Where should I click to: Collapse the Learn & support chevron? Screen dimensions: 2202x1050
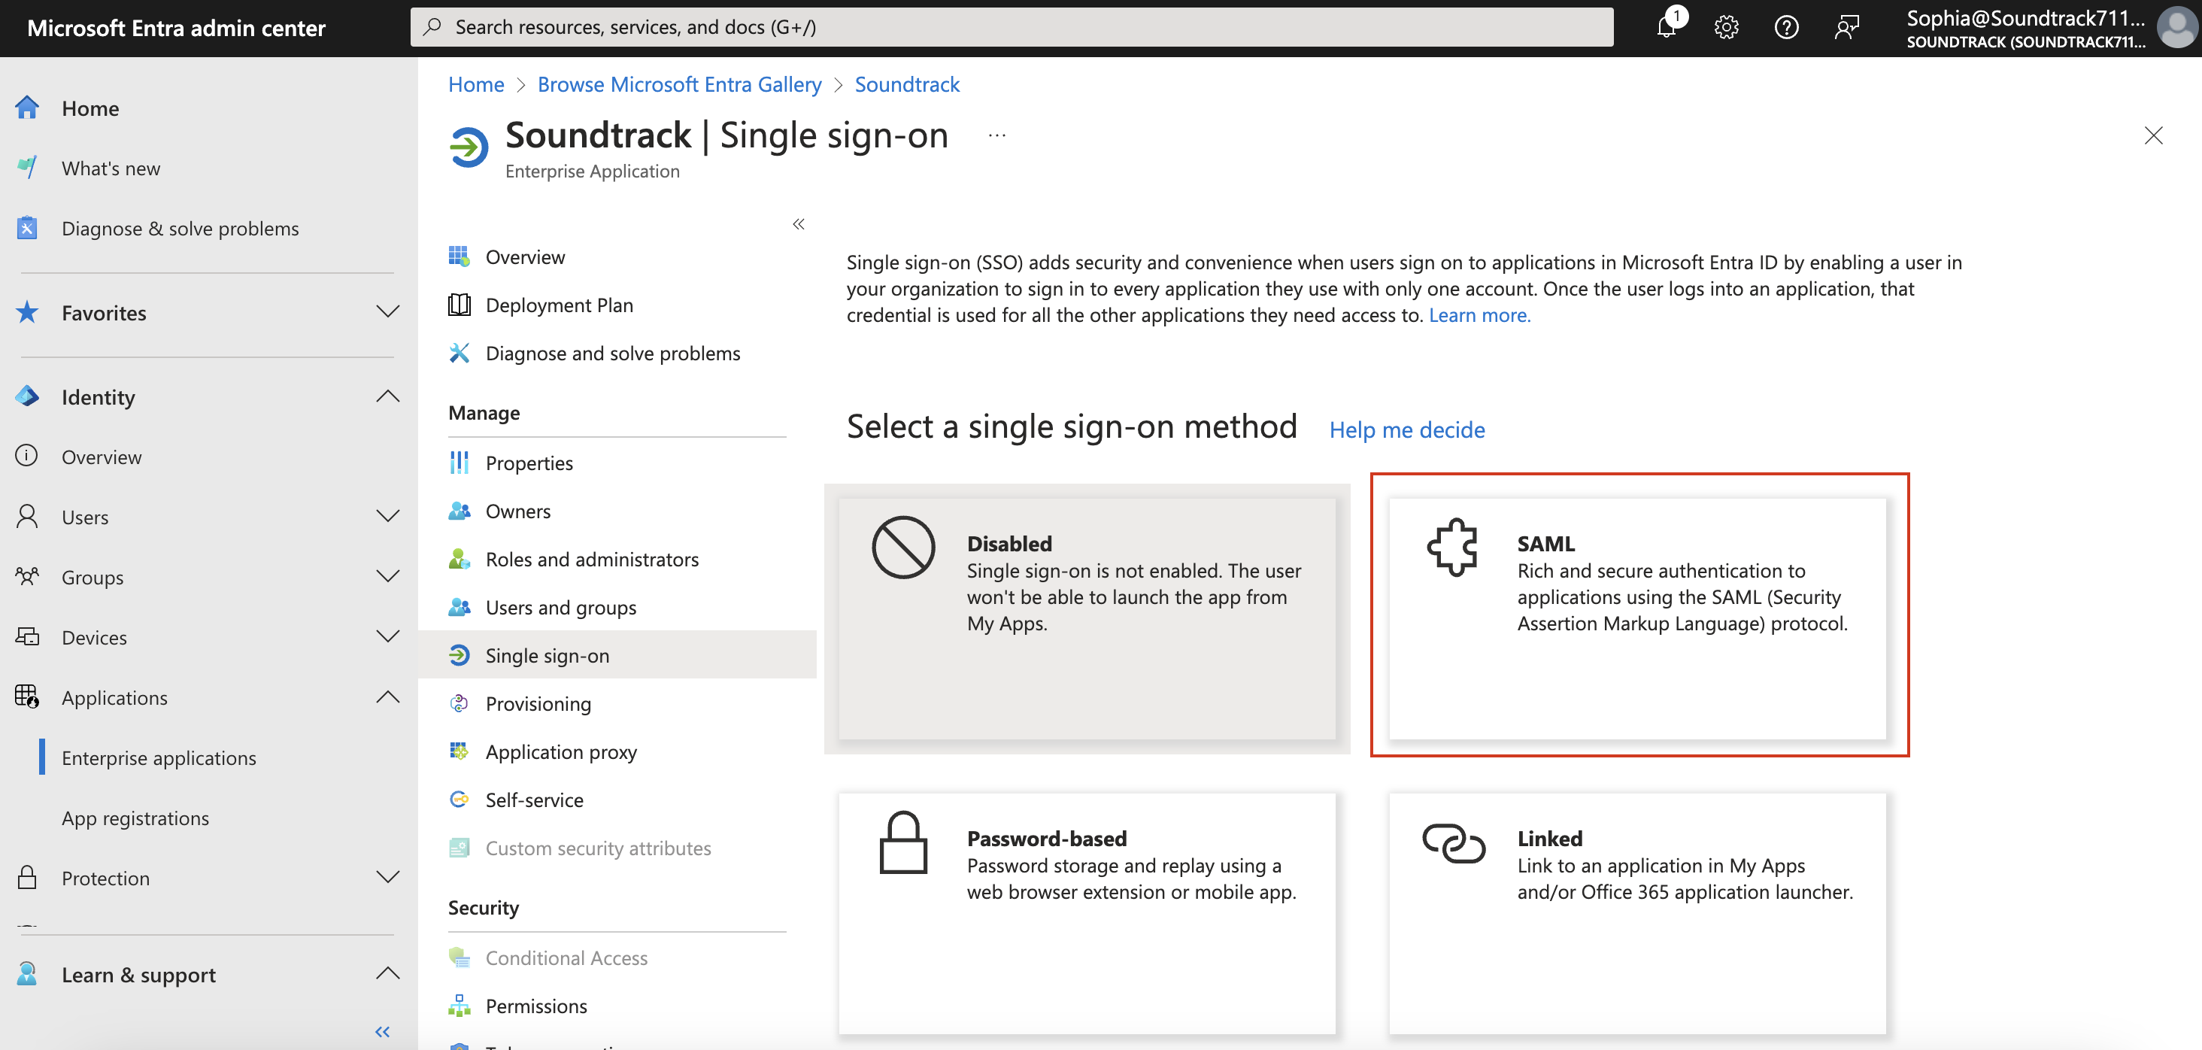[x=388, y=974]
